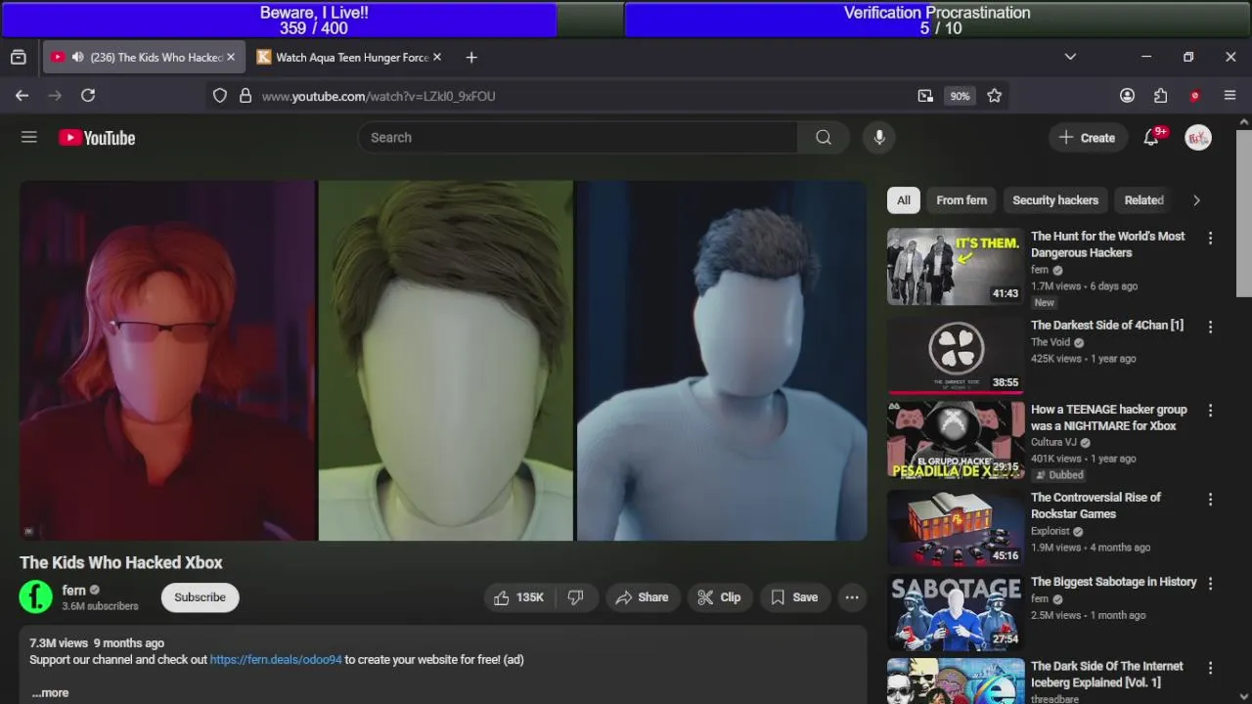The image size is (1252, 704).
Task: Open The Controversial Rise of Rockstar Games title
Action: [x=1095, y=506]
